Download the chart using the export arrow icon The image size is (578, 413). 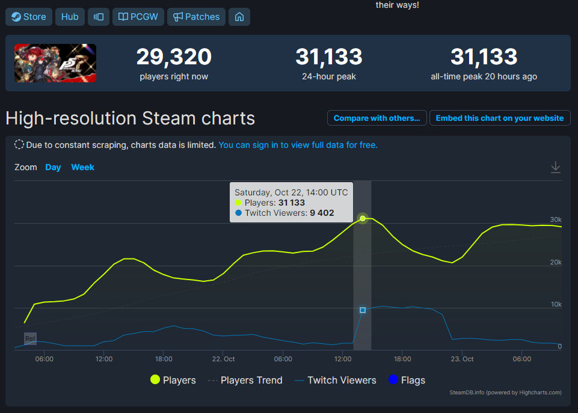(555, 167)
